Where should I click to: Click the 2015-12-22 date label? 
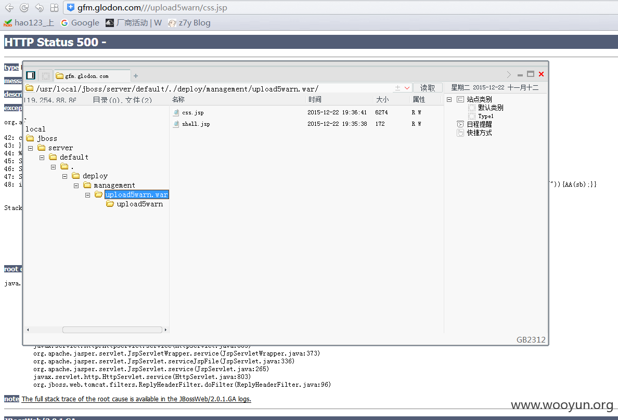(x=488, y=87)
